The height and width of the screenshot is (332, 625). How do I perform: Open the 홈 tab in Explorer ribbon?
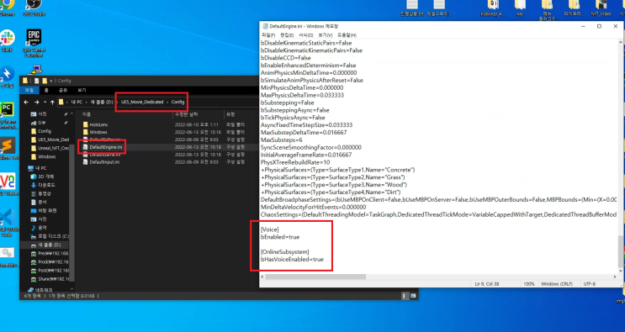46,91
